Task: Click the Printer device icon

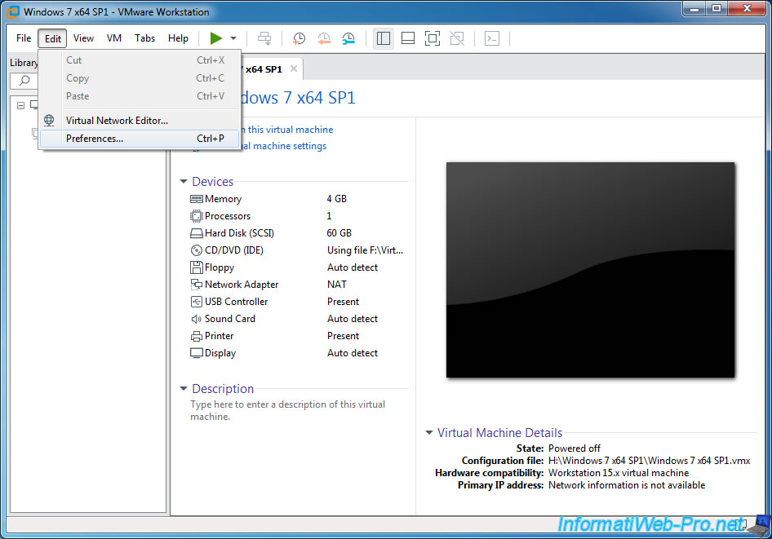Action: [x=197, y=336]
